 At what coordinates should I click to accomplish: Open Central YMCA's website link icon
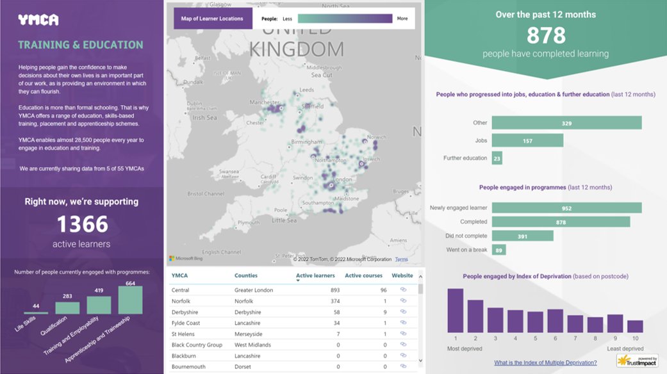pos(404,289)
